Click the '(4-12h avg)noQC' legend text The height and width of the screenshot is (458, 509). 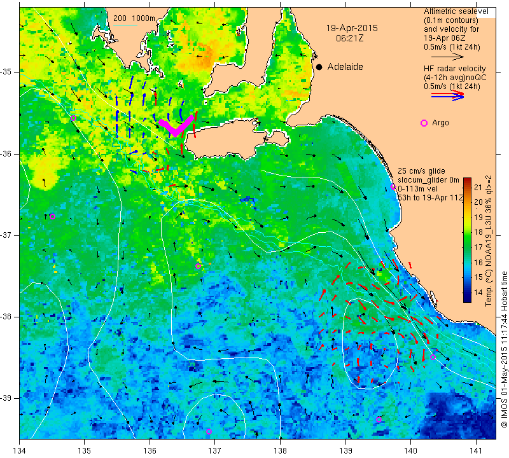tap(455, 78)
